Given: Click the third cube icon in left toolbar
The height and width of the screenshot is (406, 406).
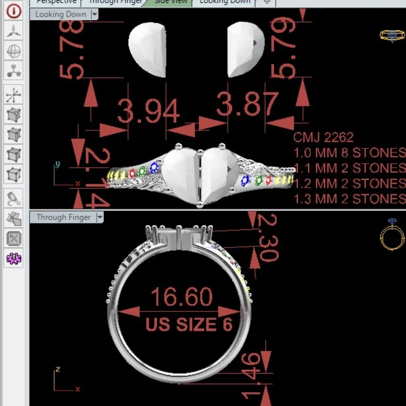Looking at the screenshot, I should click(x=14, y=155).
